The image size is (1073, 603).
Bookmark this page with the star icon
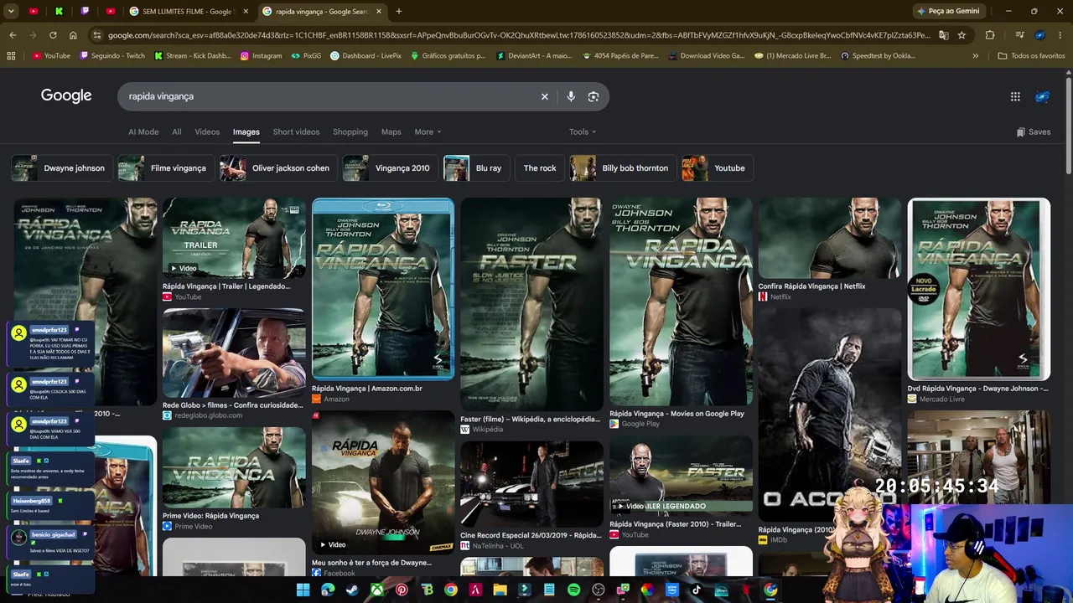click(x=962, y=35)
